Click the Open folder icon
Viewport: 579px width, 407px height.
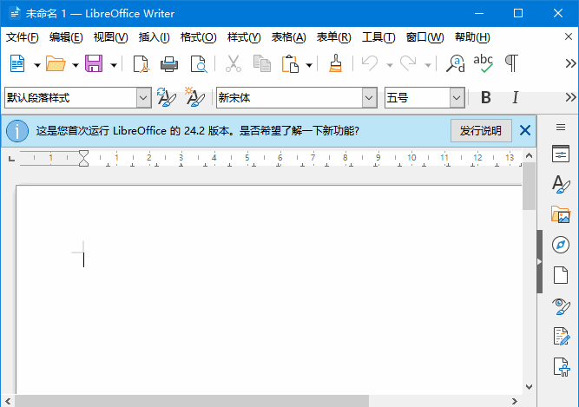(x=56, y=64)
